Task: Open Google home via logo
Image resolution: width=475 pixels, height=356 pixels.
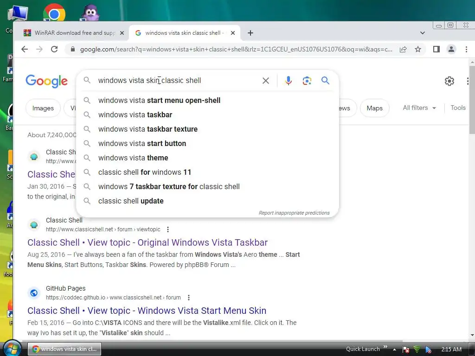Action: [x=47, y=81]
